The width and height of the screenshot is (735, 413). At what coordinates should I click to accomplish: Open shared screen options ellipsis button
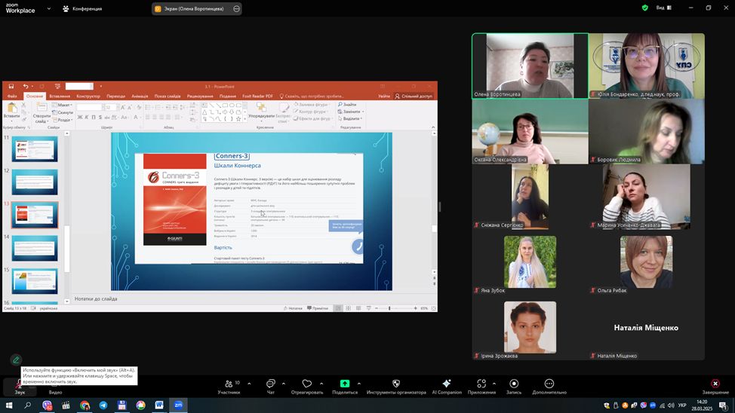(x=236, y=9)
